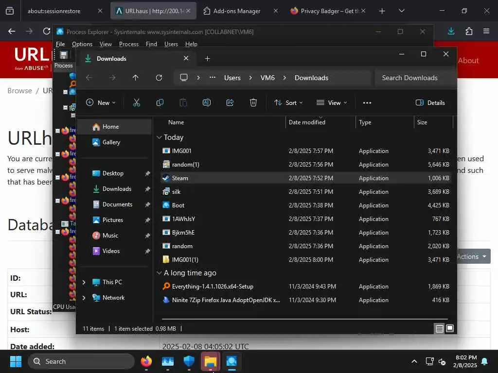Open Firefox extensions puzzle icon
This screenshot has height=373, width=498.
469,31
